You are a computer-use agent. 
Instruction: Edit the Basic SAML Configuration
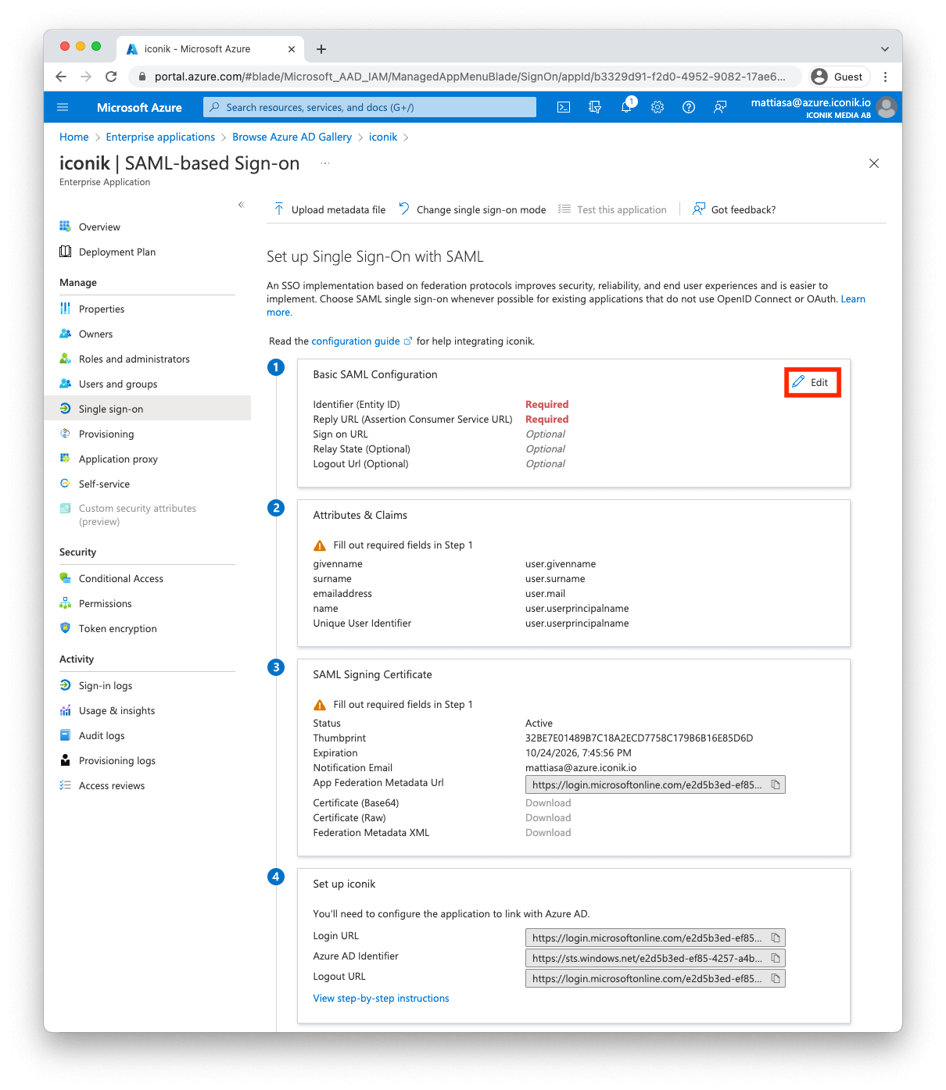812,382
